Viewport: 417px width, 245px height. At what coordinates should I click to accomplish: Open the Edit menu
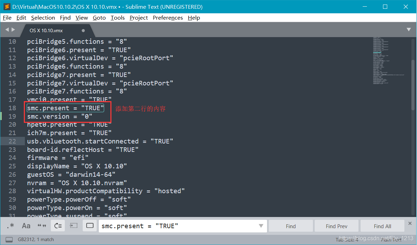21,18
